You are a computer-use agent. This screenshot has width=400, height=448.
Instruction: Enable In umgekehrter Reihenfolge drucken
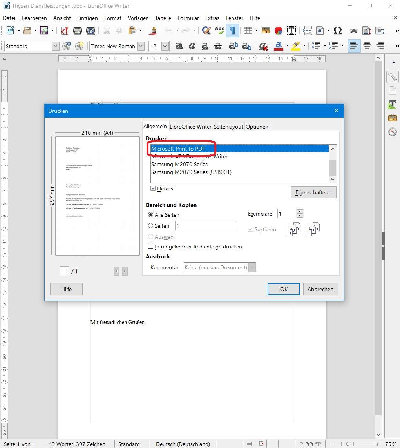pos(150,246)
